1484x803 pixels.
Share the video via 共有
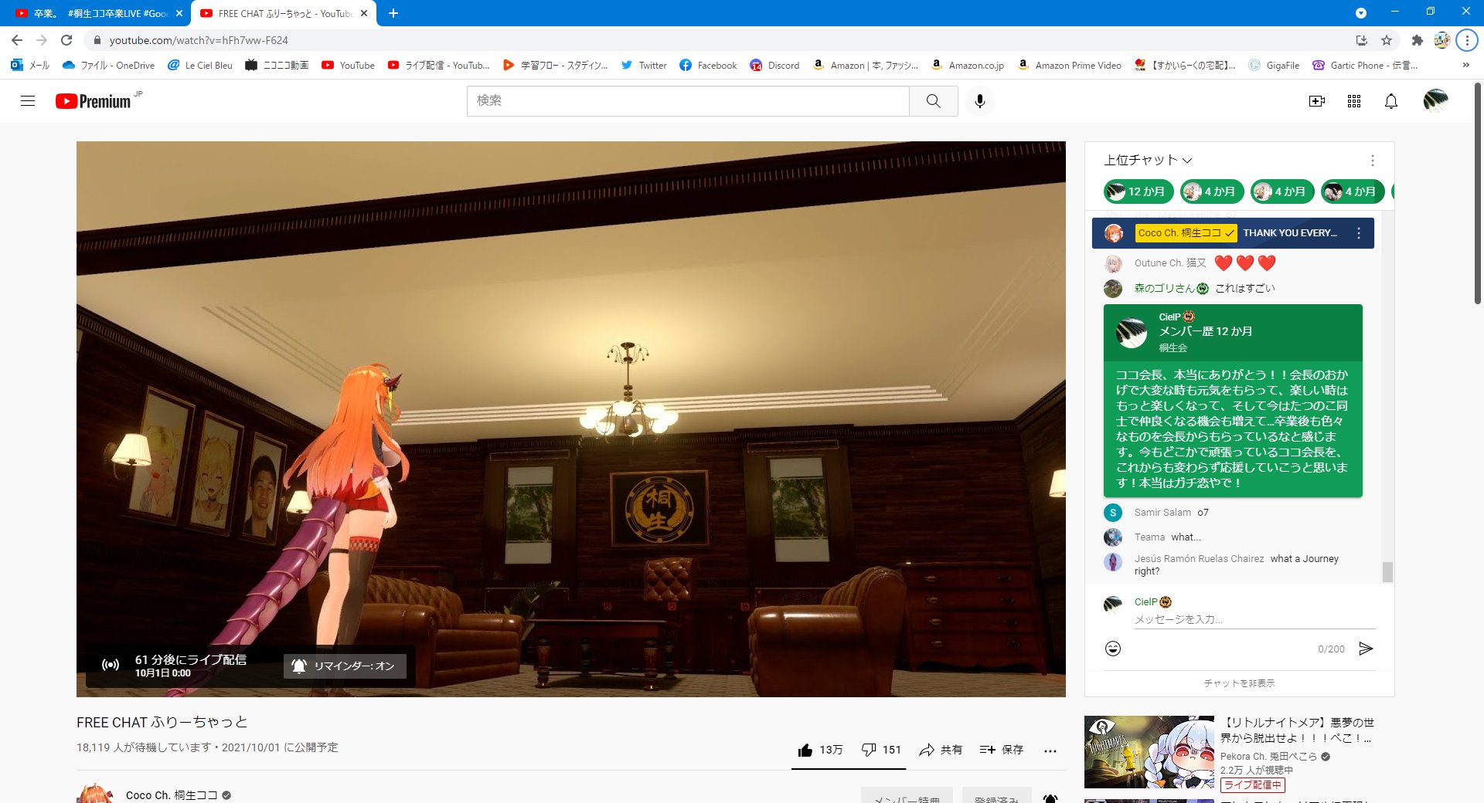(x=941, y=750)
